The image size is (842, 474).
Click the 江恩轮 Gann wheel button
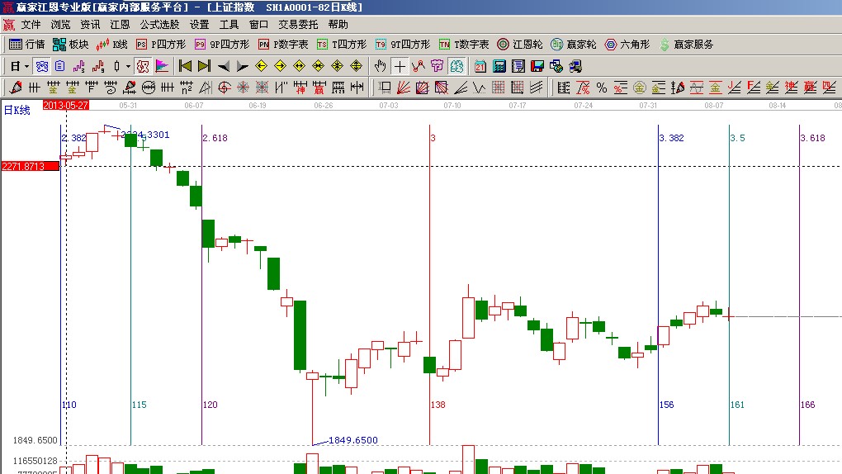point(519,45)
